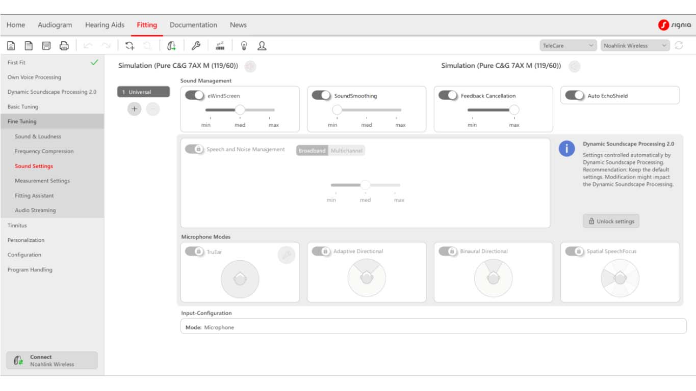Toggle the Spatial SpeechFocus switch
The width and height of the screenshot is (696, 391).
coord(575,252)
